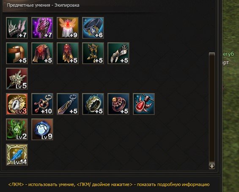239x192 pixels.
Task: Click the crystal pendant earring +5 icon
Action: click(68, 104)
